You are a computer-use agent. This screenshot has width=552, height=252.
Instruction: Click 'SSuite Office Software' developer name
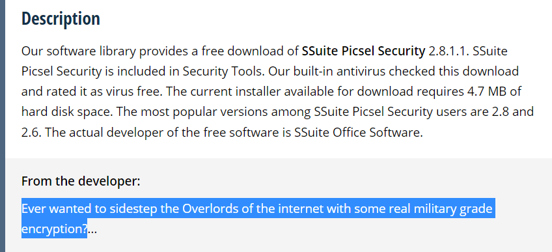[359, 133]
